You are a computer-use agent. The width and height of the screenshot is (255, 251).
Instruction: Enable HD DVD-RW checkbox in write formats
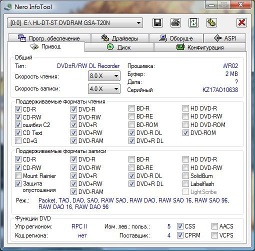[x=185, y=167]
